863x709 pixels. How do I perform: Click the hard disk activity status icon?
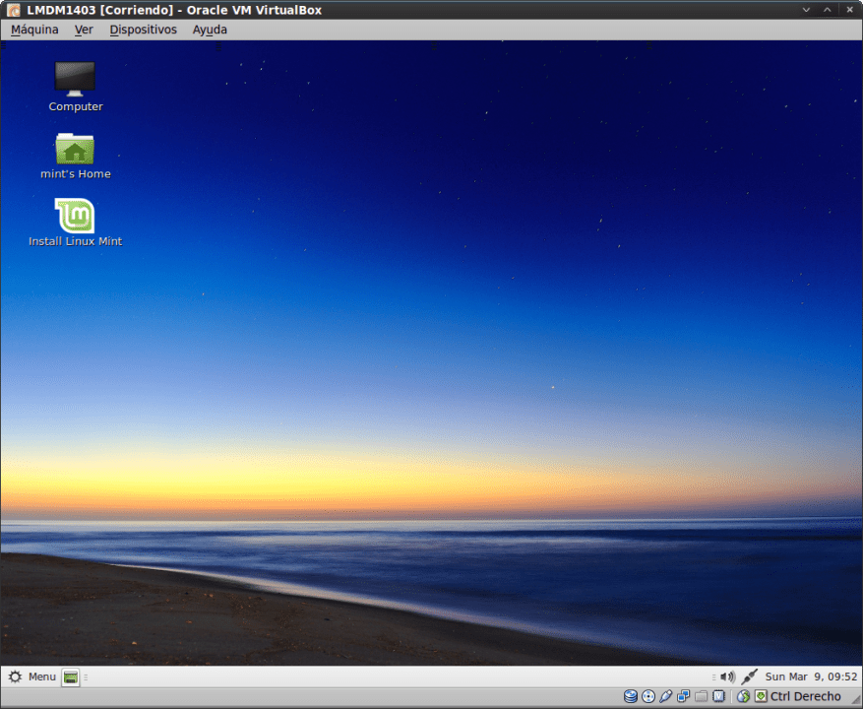[631, 697]
